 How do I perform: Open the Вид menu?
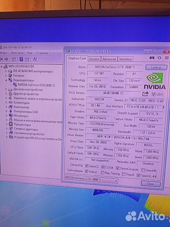click(30, 53)
